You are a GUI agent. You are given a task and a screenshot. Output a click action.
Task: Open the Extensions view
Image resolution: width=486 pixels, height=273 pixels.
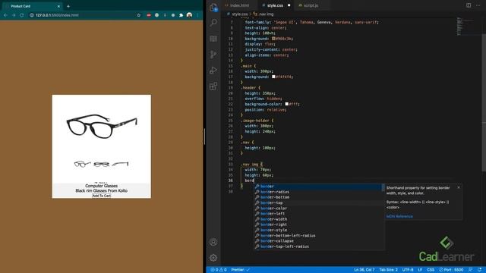click(213, 86)
